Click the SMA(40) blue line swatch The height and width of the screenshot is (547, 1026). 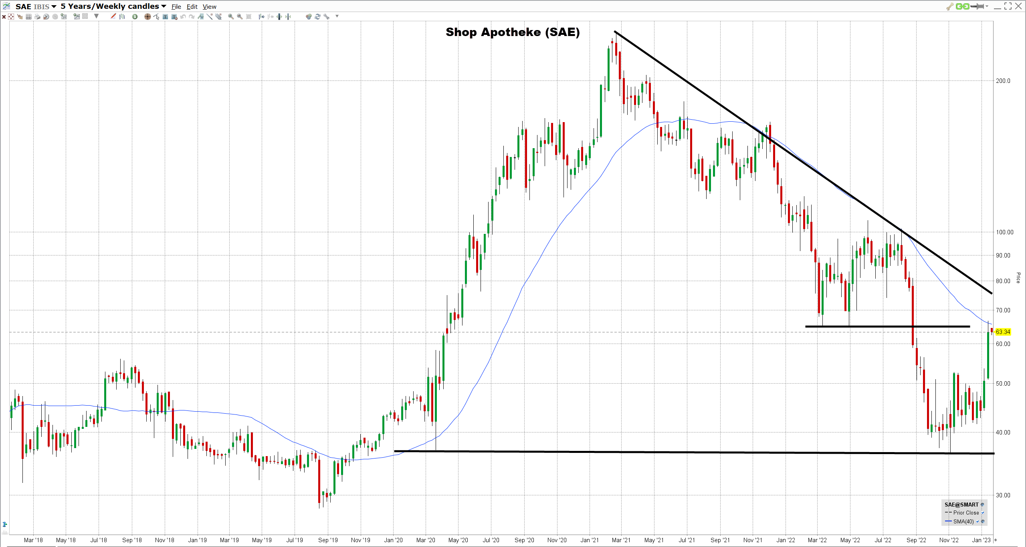pos(948,521)
